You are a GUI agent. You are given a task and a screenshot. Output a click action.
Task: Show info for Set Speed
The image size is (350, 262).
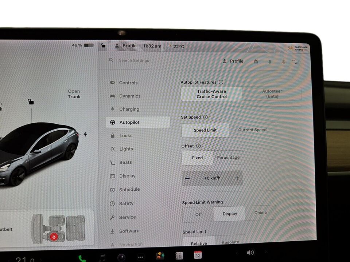[205, 117]
